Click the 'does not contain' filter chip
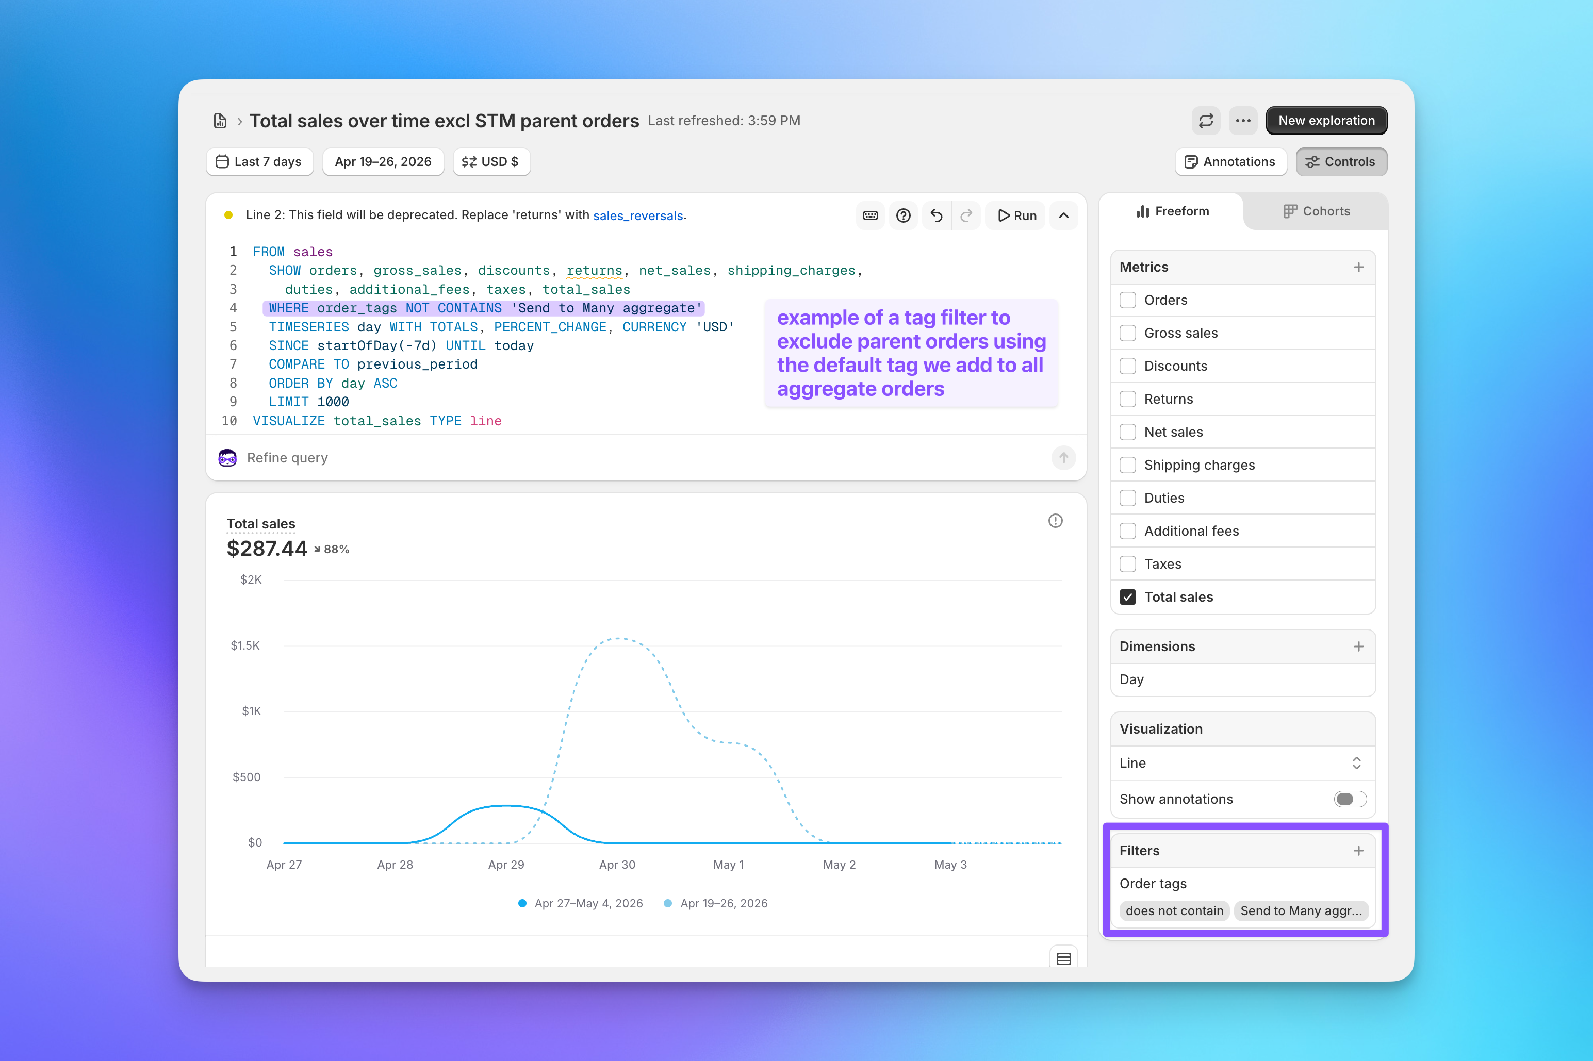 point(1174,911)
